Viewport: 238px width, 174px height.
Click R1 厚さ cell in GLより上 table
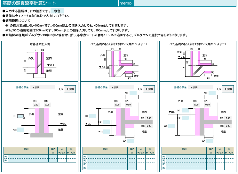tap(132, 156)
